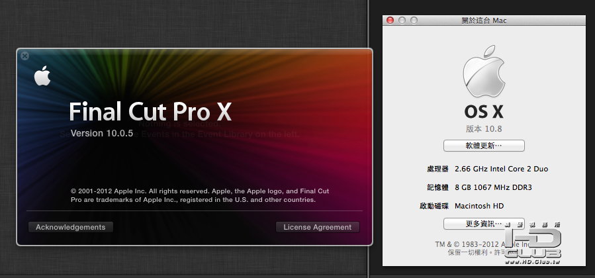Click the Final Cut Pro X title
The height and width of the screenshot is (278, 595).
150,111
